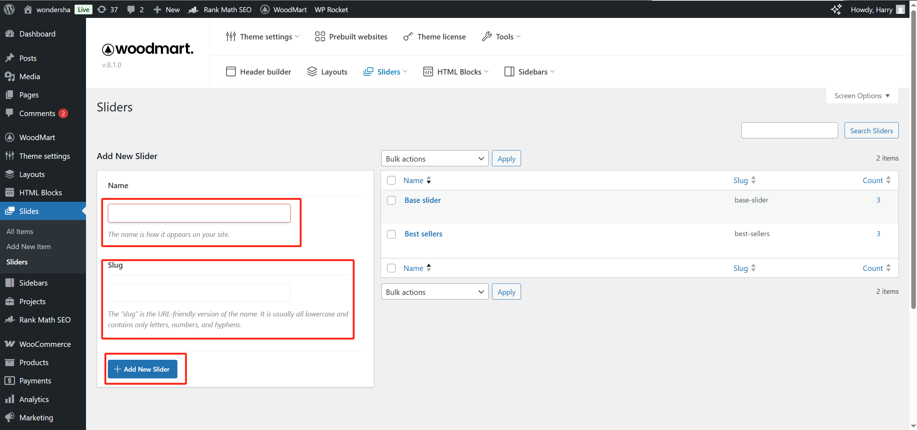Click the Prebuilt websites grid icon

[320, 37]
